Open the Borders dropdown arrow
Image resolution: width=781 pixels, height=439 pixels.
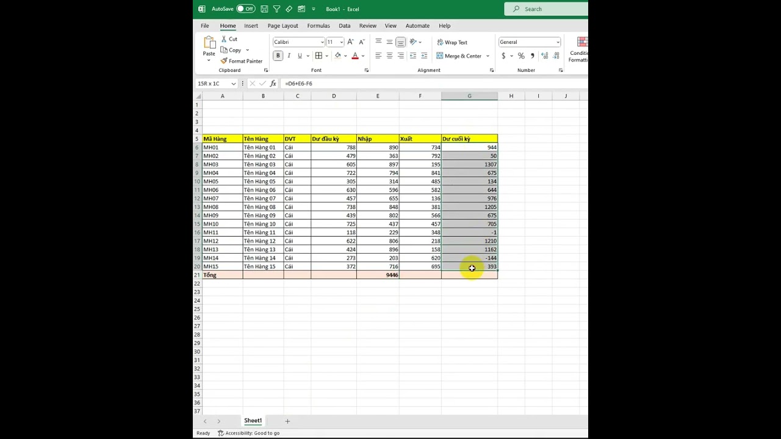click(327, 55)
